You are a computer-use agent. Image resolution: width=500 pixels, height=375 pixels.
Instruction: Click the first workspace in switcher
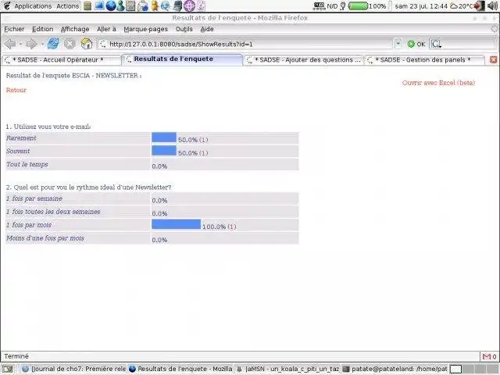click(455, 369)
